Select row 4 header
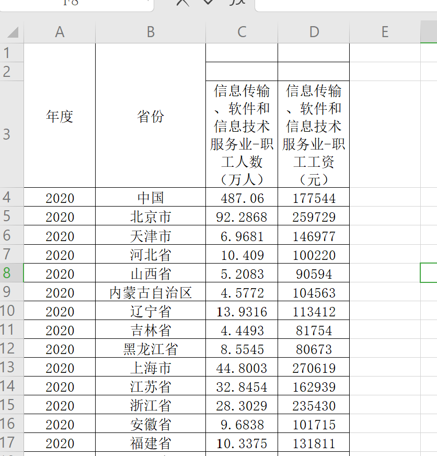Viewport: 437px width, 456px height. (x=11, y=197)
